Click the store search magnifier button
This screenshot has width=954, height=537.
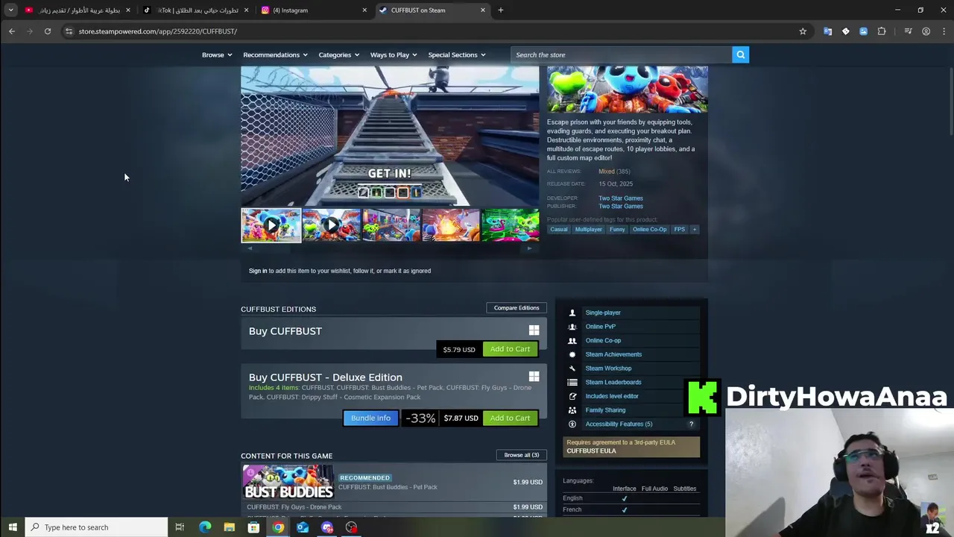(740, 54)
